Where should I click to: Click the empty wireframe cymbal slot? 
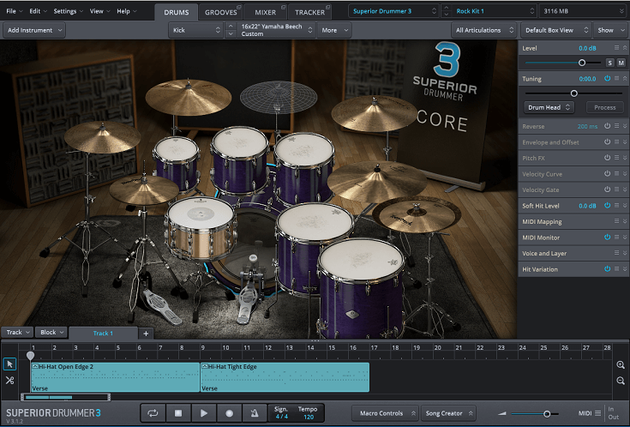click(279, 97)
